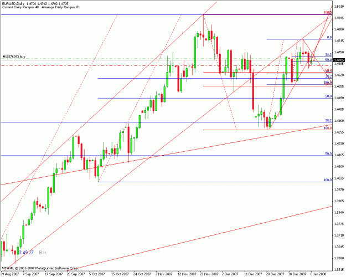Viewport: 346px width, 277px height.
Task: Click the 12 Nov 2007 date label
Action: click(187, 274)
